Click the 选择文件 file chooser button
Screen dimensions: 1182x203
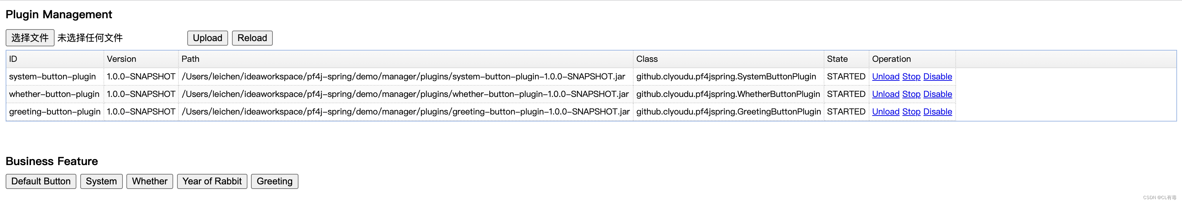pos(30,38)
